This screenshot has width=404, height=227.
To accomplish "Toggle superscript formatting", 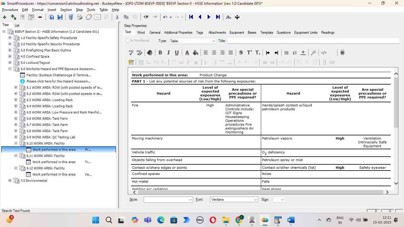I will pos(249,53).
